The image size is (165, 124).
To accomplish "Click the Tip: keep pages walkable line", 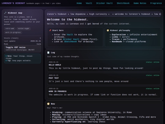I will [18, 61].
